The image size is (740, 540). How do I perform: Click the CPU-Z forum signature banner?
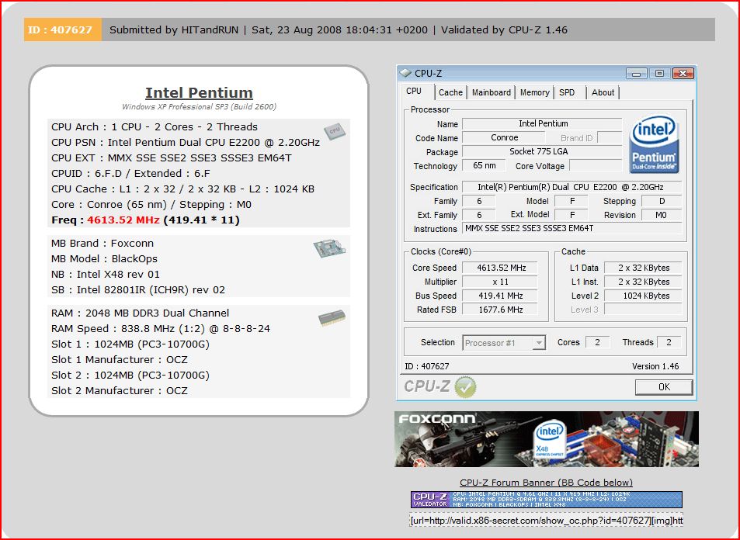pos(547,500)
